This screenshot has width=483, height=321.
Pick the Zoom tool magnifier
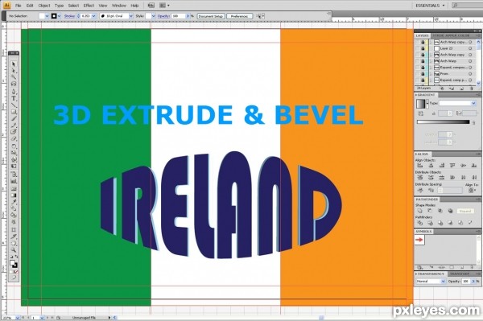tap(14, 250)
